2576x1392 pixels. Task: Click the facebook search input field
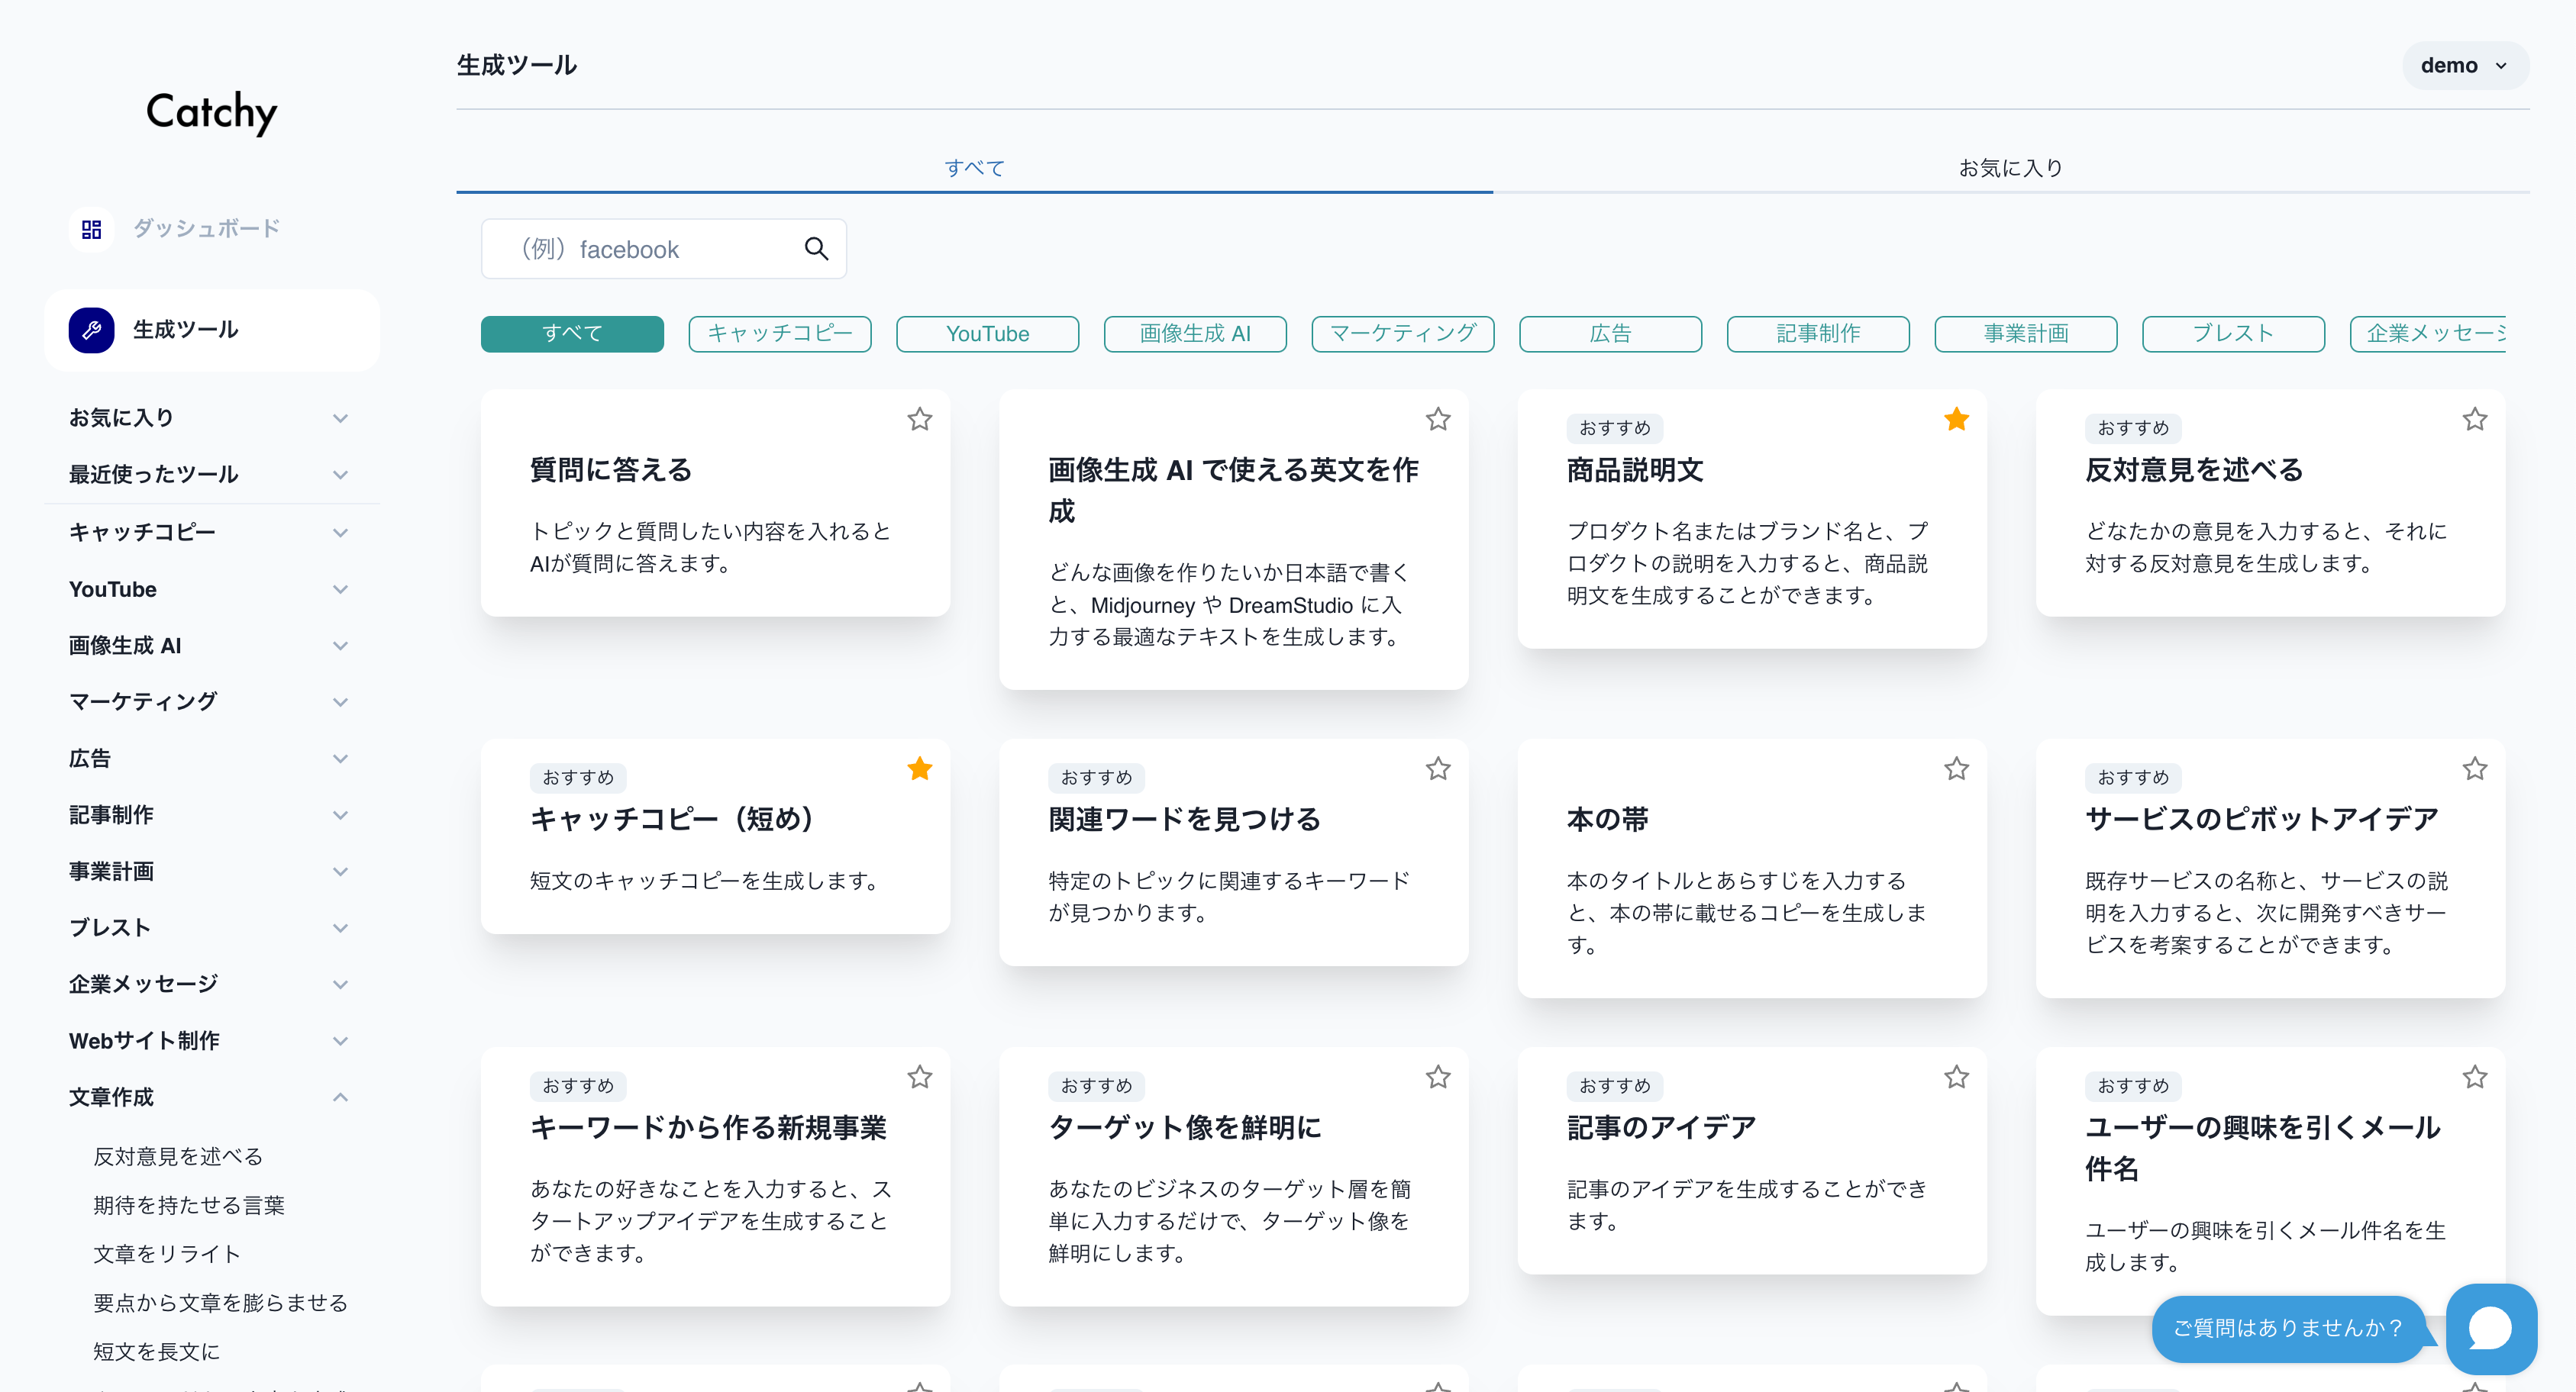pos(640,249)
